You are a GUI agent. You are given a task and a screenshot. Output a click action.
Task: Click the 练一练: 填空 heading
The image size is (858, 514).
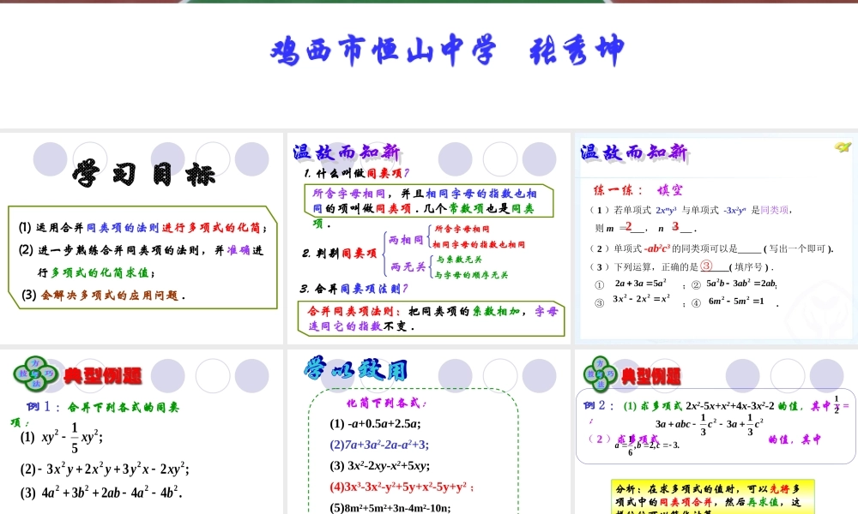[638, 190]
